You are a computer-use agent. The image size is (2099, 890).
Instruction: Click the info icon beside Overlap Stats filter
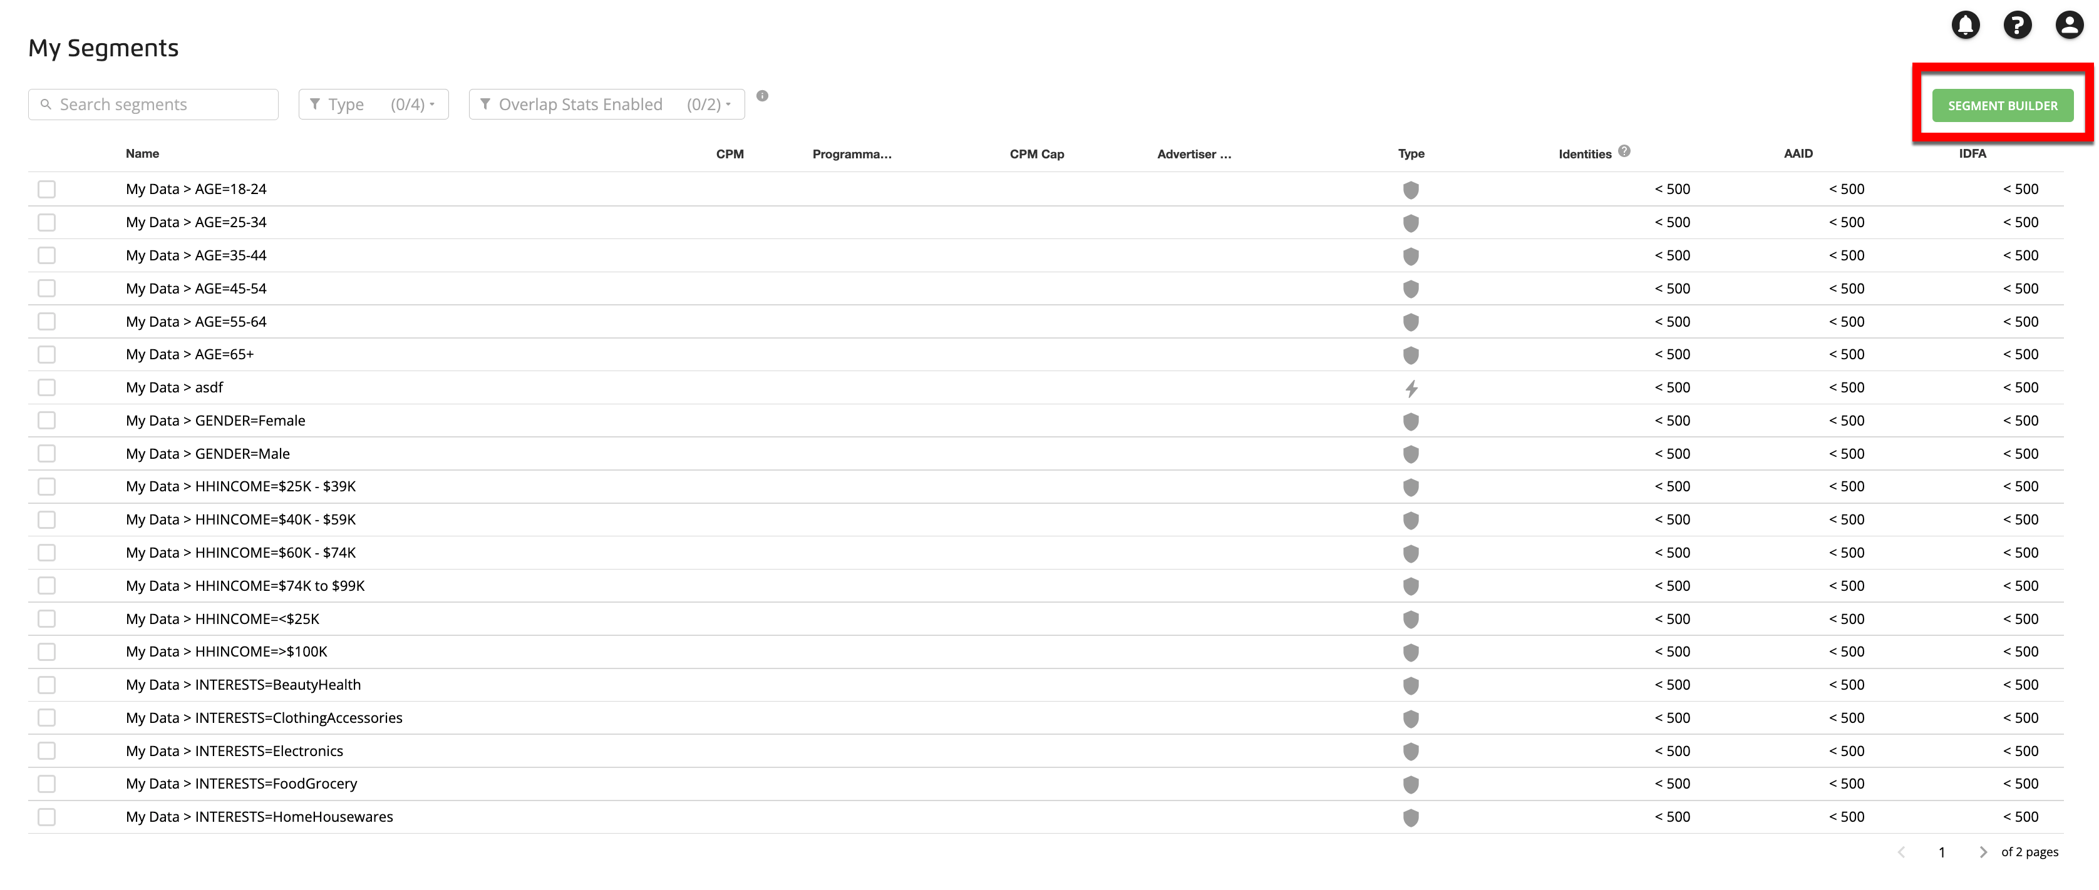click(x=762, y=96)
